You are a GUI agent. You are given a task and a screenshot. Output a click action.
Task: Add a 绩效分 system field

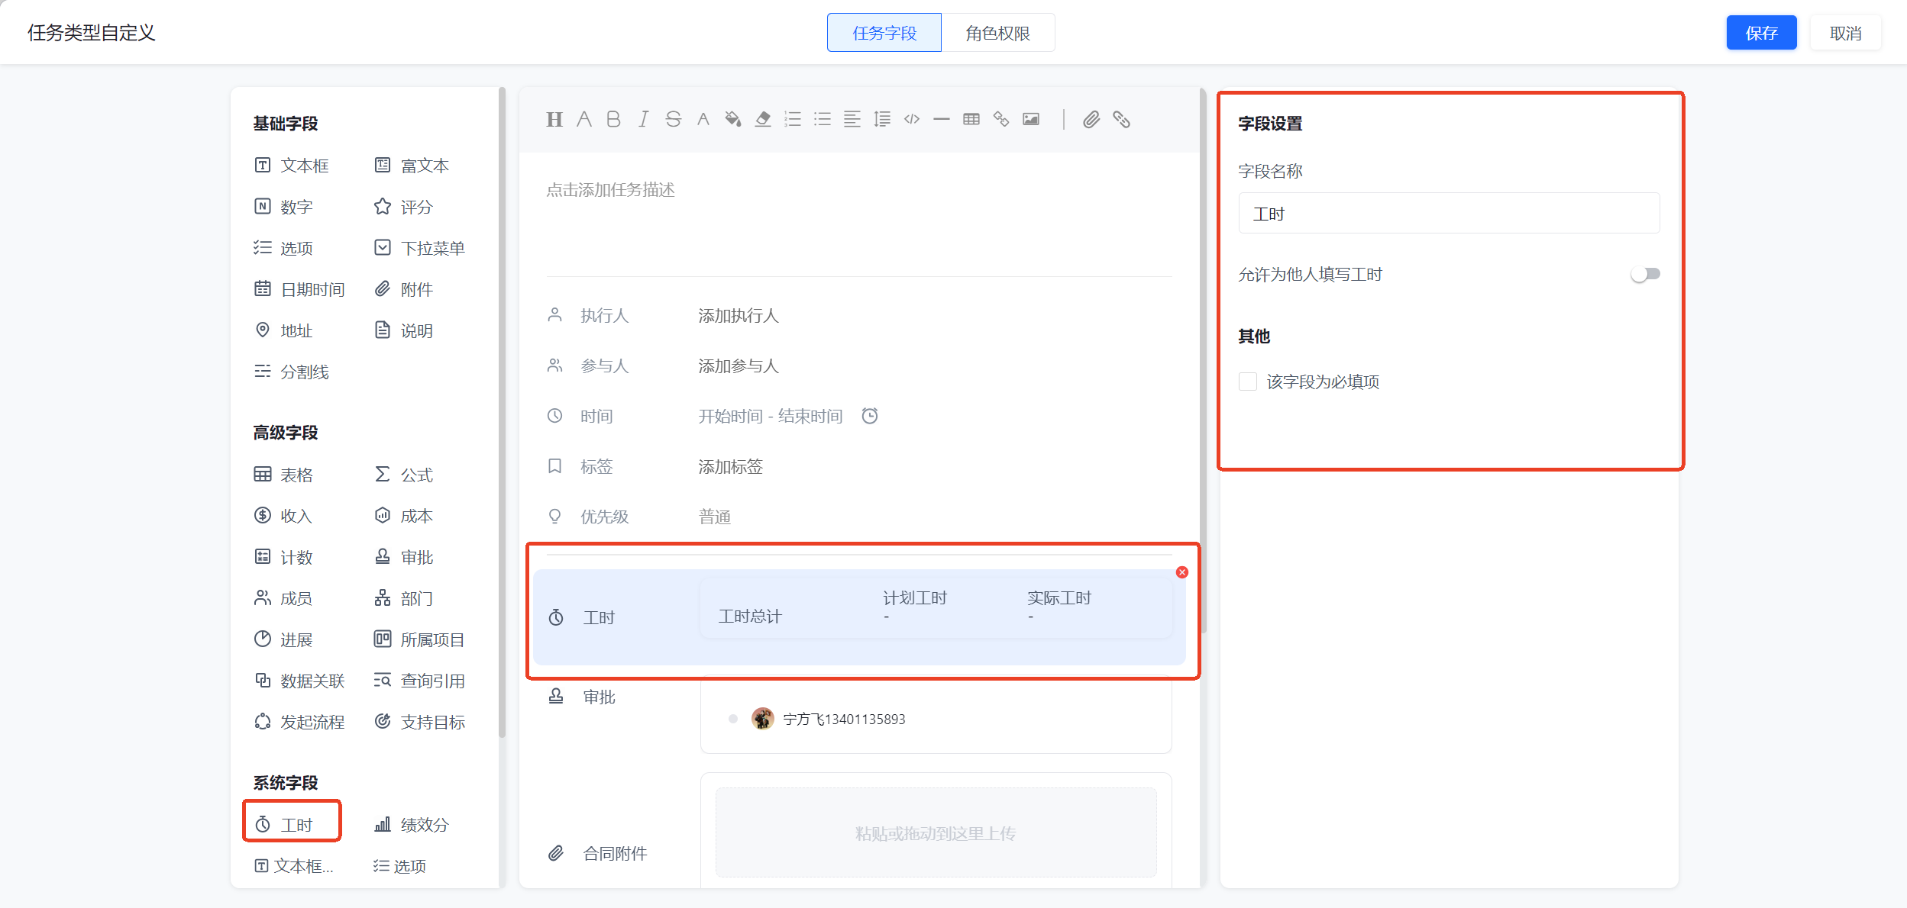[x=412, y=824]
